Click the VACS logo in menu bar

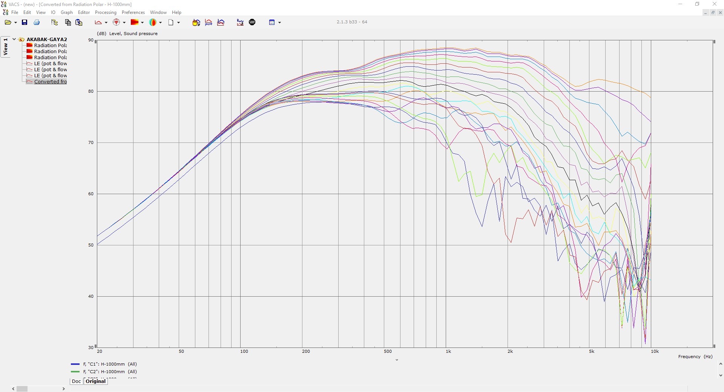click(x=5, y=12)
